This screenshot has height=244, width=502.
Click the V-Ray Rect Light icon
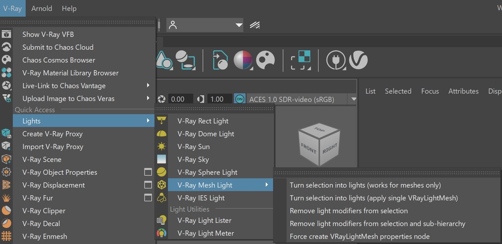tap(162, 121)
